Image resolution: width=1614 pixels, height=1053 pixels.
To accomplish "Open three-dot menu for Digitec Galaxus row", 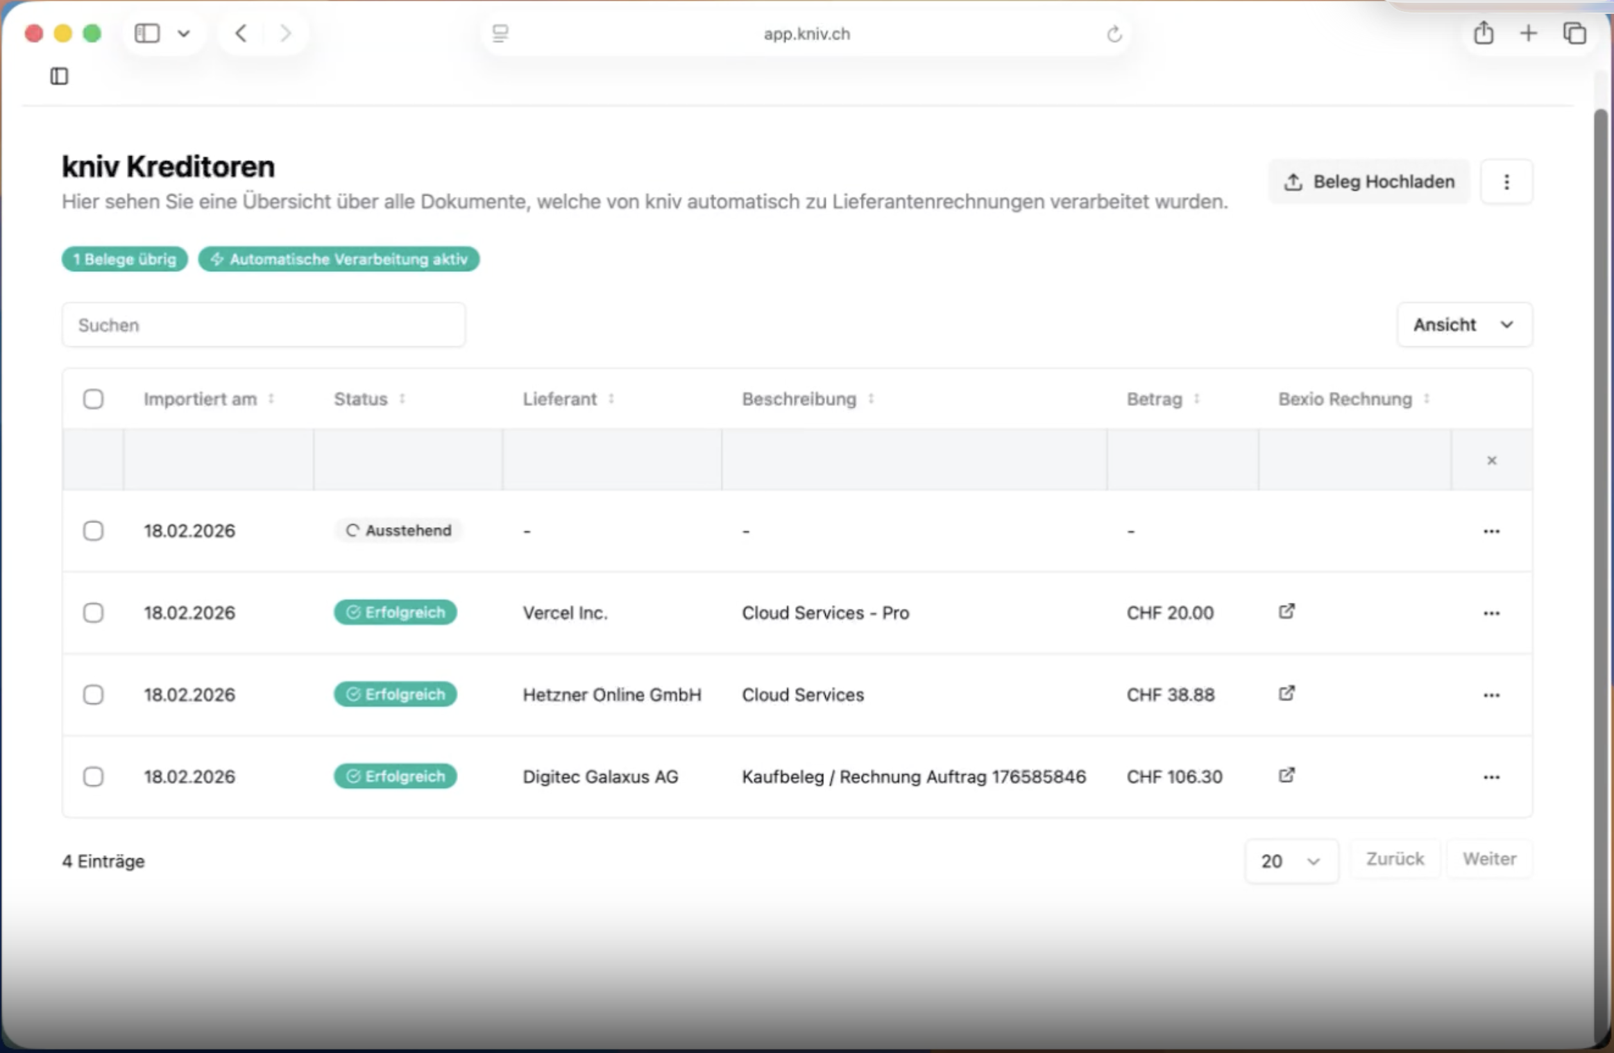I will click(x=1491, y=777).
